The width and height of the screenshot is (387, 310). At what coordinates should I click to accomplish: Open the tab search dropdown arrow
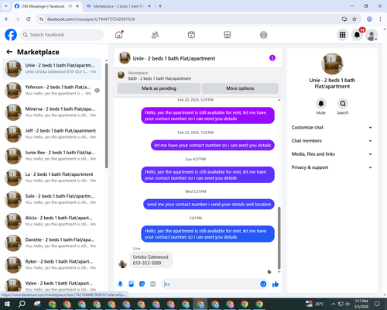click(6, 6)
